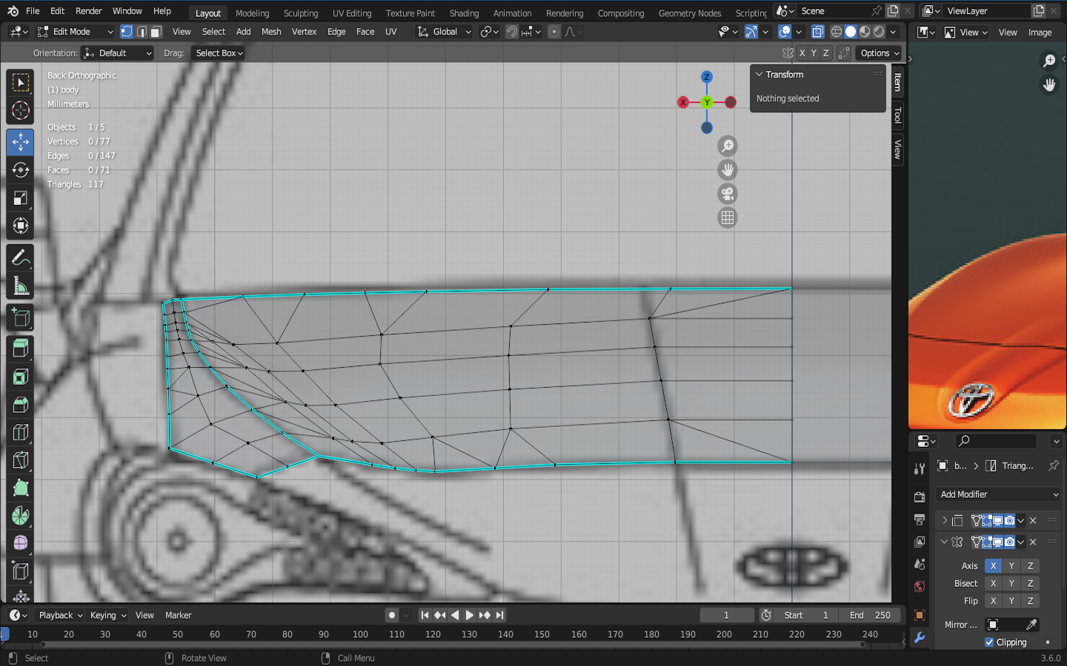Image resolution: width=1067 pixels, height=666 pixels.
Task: Pick the Scale tool
Action: [x=21, y=198]
